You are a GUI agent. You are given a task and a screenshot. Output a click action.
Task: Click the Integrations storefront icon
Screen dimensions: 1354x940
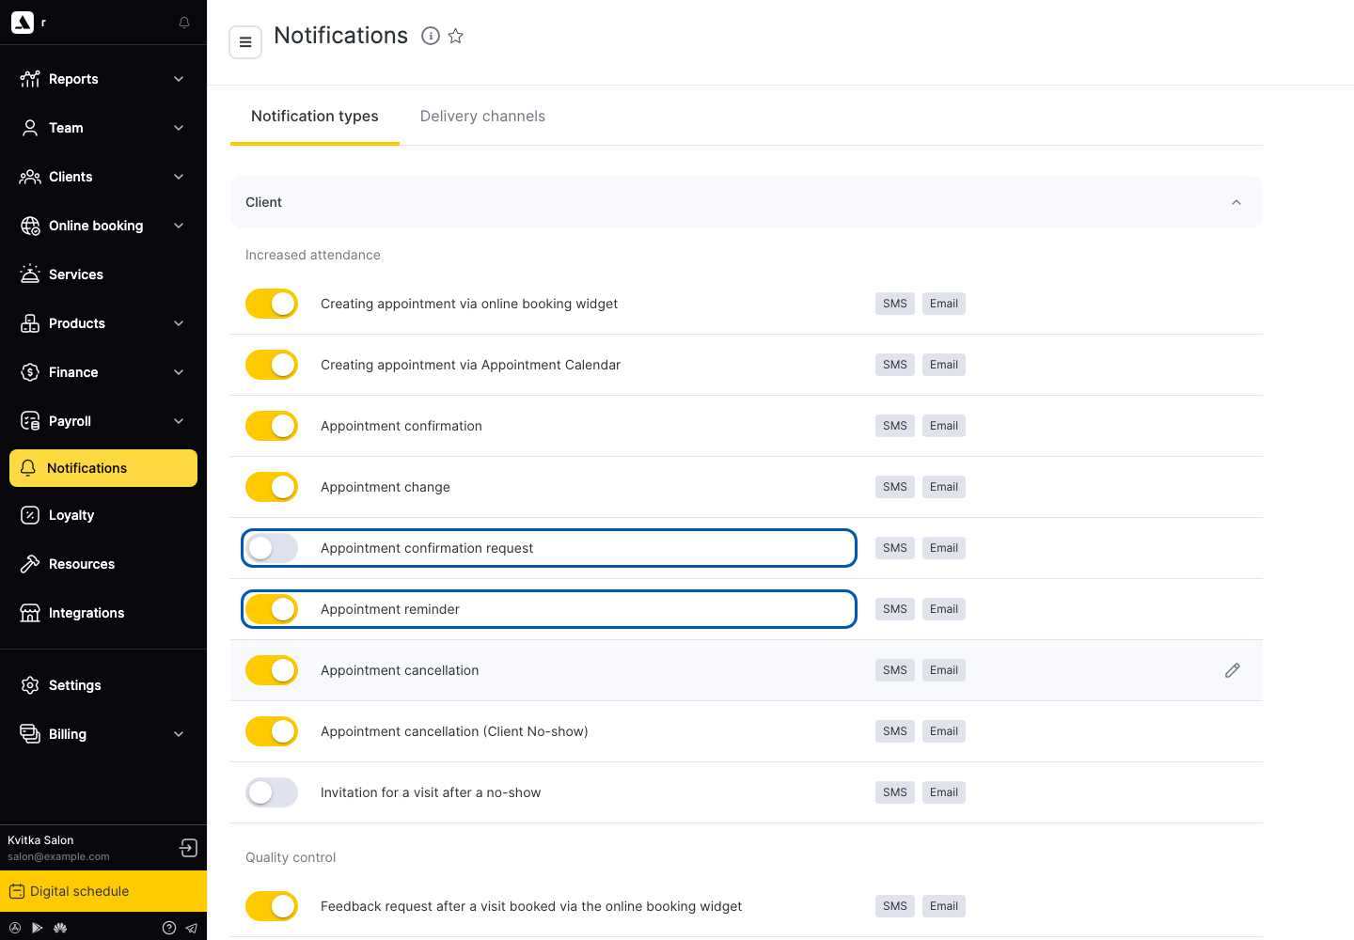pyautogui.click(x=30, y=613)
